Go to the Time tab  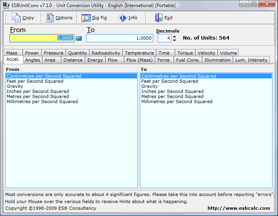point(166,53)
